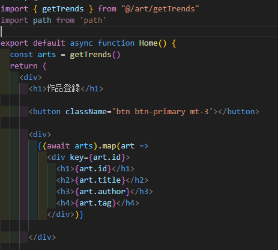Click the 'path' module string

(x=93, y=20)
